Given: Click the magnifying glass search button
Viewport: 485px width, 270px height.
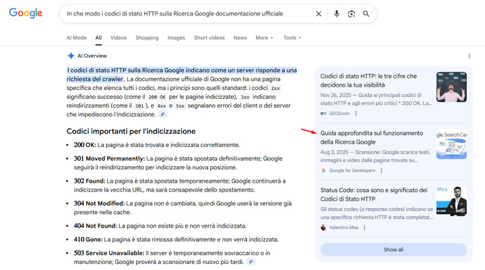Looking at the screenshot, I should tap(366, 13).
